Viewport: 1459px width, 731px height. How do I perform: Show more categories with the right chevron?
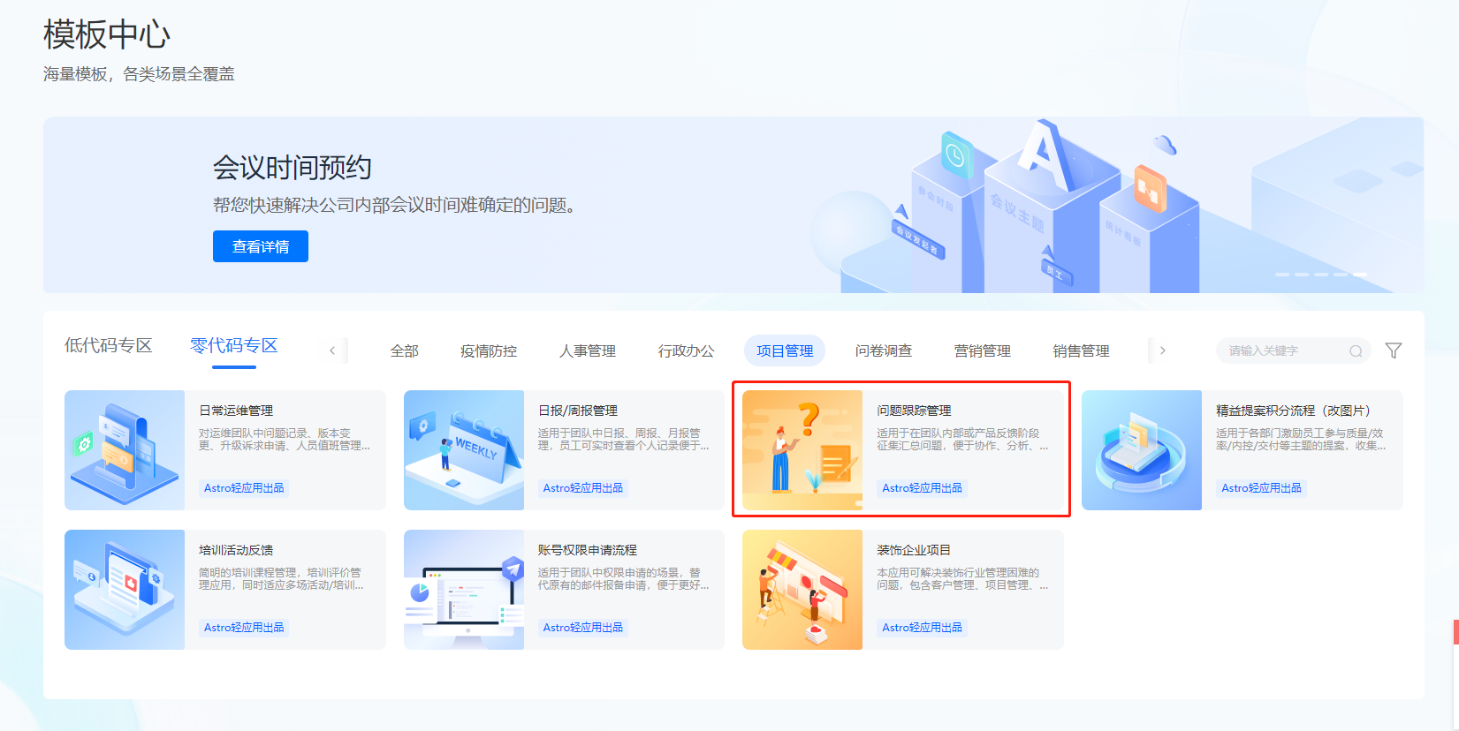(1162, 350)
